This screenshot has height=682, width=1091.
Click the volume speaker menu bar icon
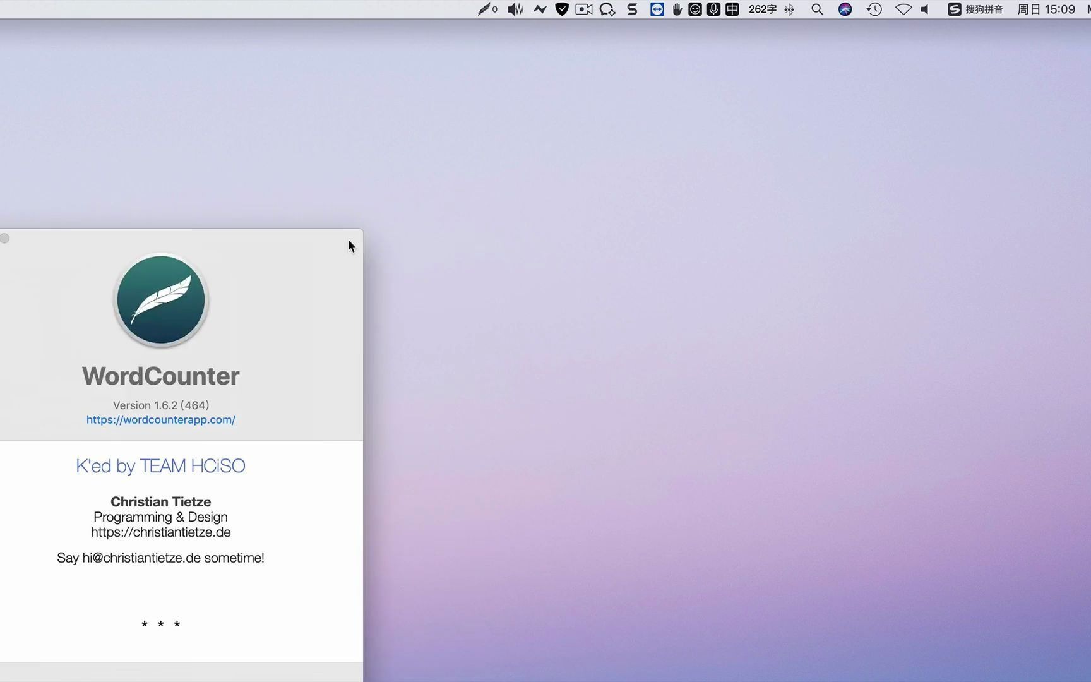tap(925, 9)
